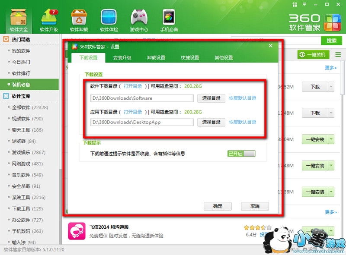346x255 pixels.
Task: Click 选择目录 for software download directory
Action: (211, 98)
